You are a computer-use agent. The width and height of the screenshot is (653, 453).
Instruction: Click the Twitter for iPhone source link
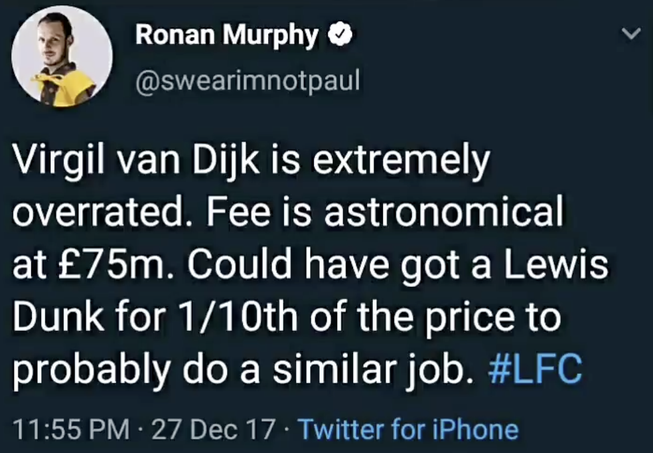click(x=408, y=430)
